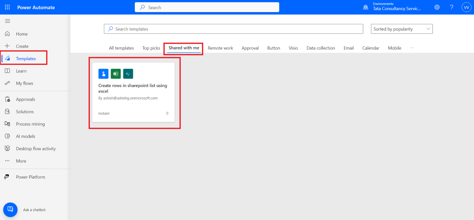The height and width of the screenshot is (220, 474).
Task: Click the Search templates input field
Action: (233, 29)
